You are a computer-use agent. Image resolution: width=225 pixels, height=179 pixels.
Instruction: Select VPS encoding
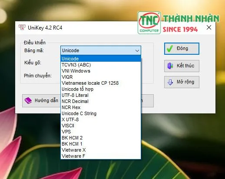[x=101, y=132]
